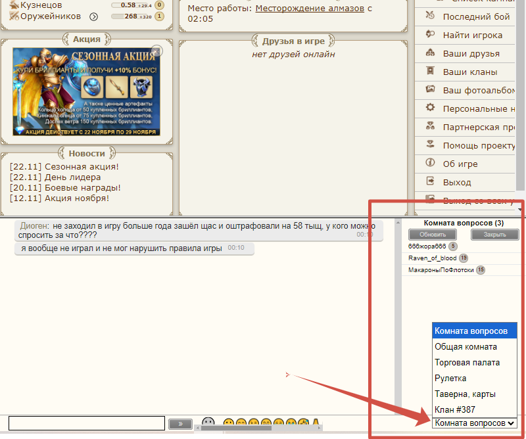
Task: Click the 'Последний бой' crossed-swords icon
Action: [430, 15]
